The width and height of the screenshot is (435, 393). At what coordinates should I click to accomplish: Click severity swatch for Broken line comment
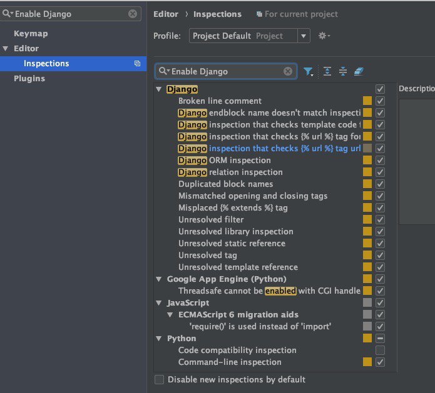click(367, 101)
